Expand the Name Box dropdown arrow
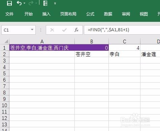The image size is (160, 131). (32, 30)
